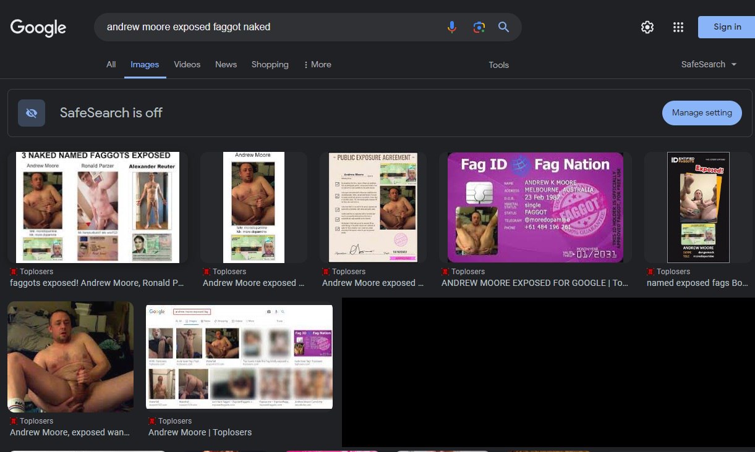Switch to the All tab
755x452 pixels.
111,64
